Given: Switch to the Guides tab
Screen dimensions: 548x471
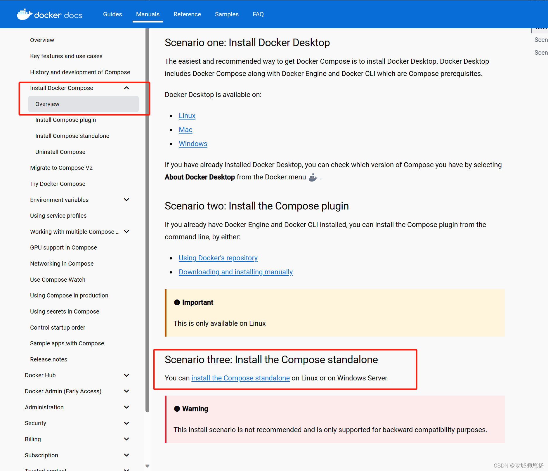Looking at the screenshot, I should (x=112, y=14).
